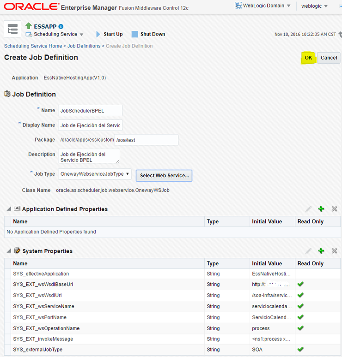
Task: Go to Scheduling Service Home breadcrumb
Action: [33, 46]
